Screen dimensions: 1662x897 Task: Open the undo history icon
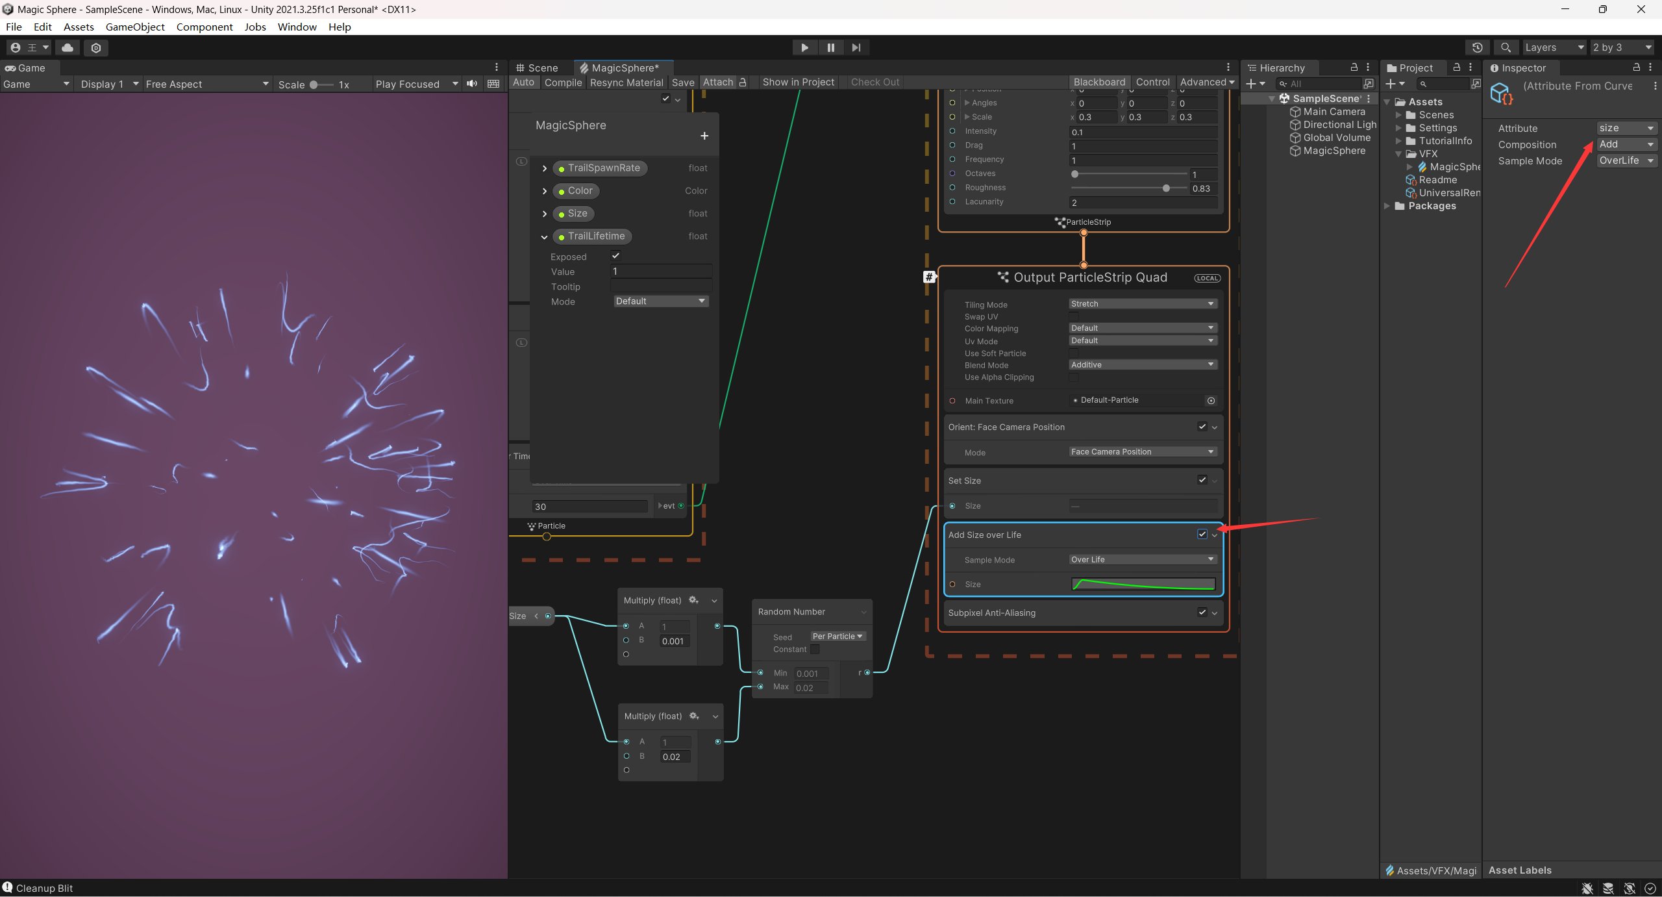(1477, 47)
